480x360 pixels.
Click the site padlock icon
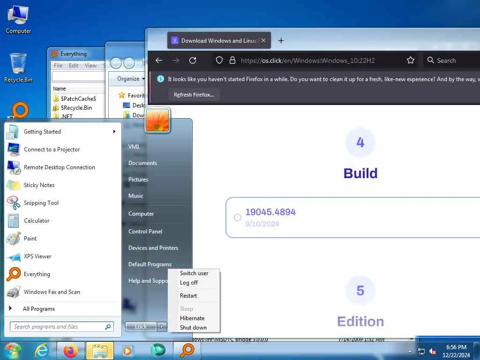coord(232,60)
